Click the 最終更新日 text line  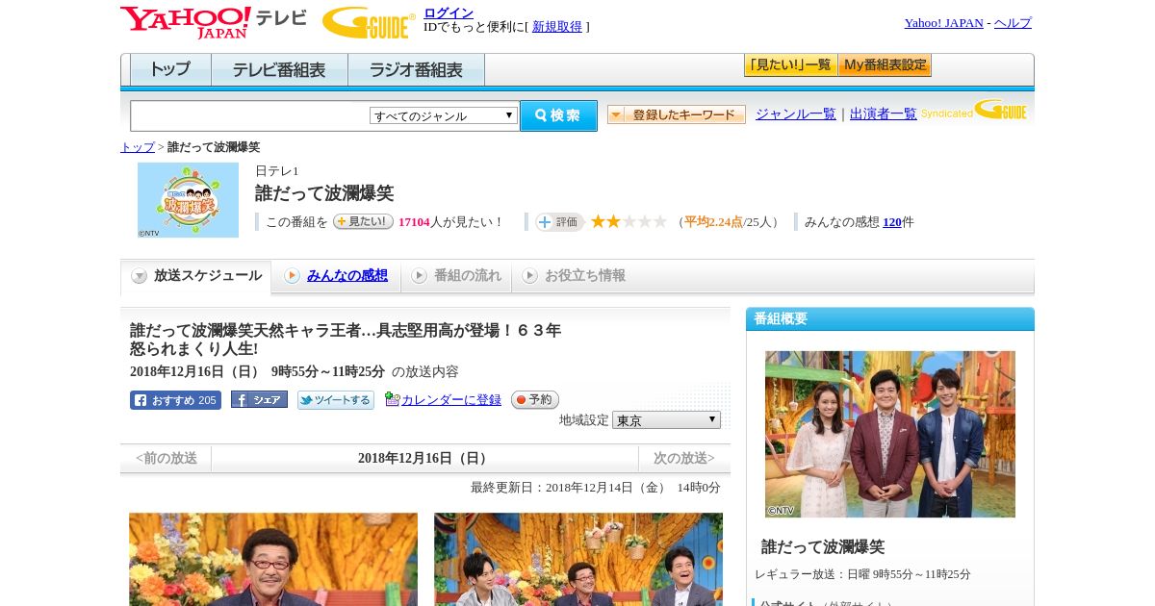point(596,488)
